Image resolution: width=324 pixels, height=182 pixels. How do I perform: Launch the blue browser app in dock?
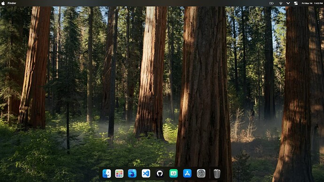click(x=132, y=174)
